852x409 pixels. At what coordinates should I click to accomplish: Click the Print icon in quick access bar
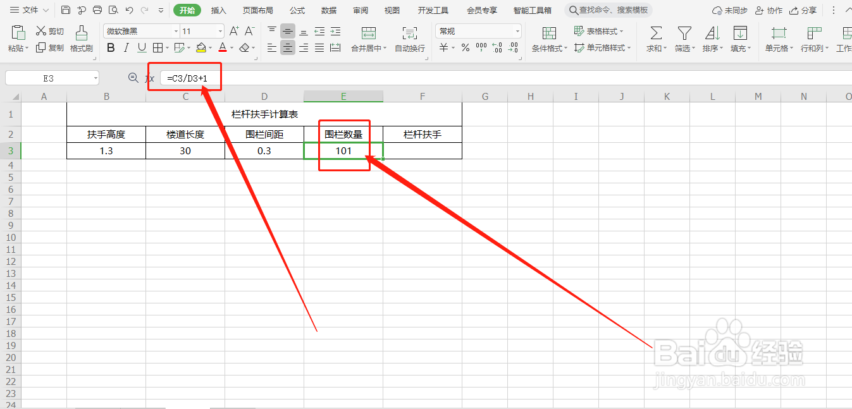click(x=97, y=10)
